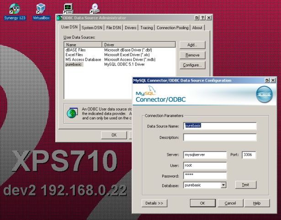This screenshot has width=281, height=220.
Task: Open the monitor shortcut icon on desktop
Action: click(68, 8)
